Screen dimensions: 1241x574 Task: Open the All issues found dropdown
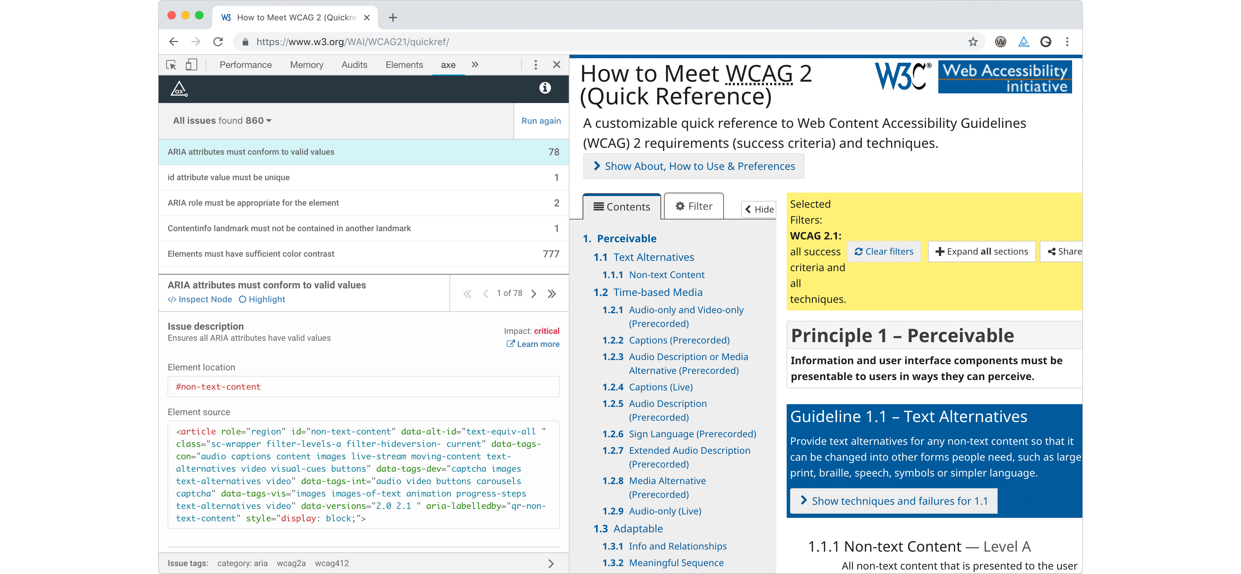222,121
